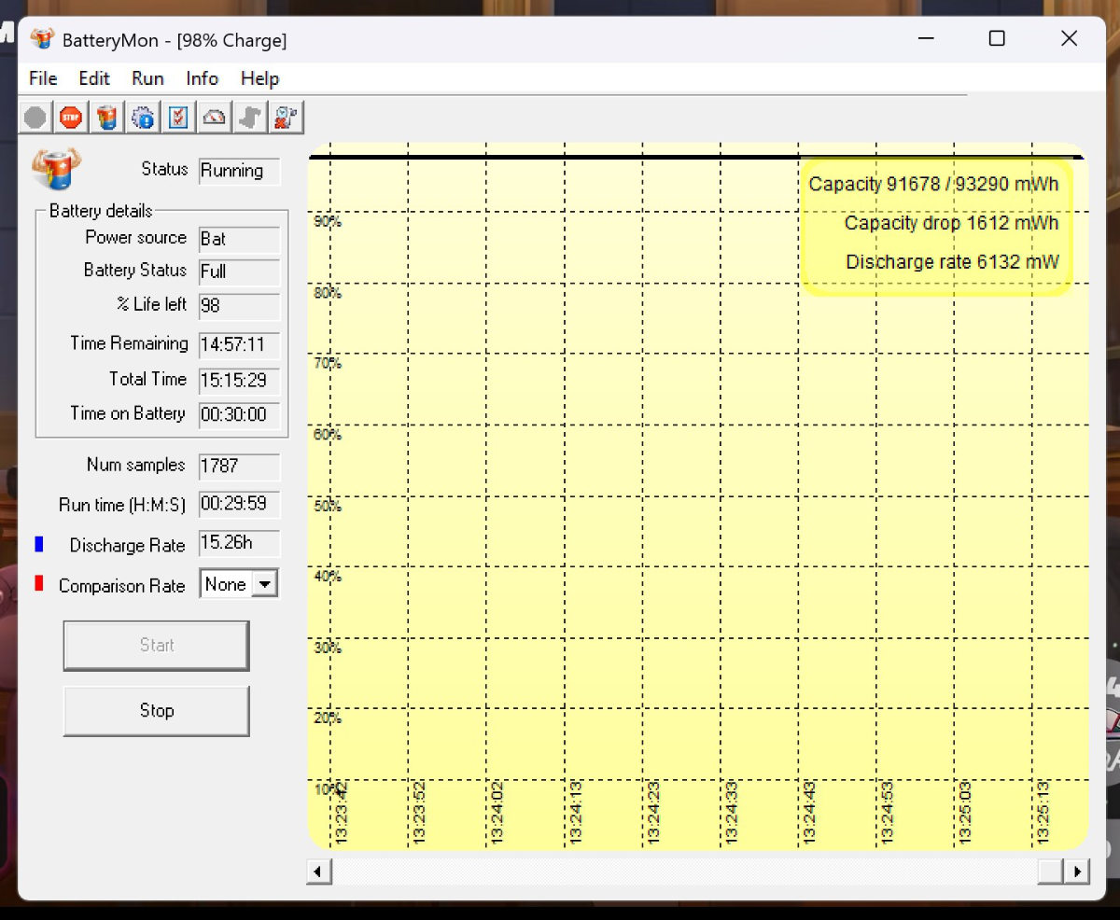Maximize the BatteryMon window

997,38
